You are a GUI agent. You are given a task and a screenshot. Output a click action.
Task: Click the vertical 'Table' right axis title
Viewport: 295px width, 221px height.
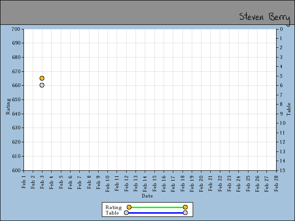point(289,109)
